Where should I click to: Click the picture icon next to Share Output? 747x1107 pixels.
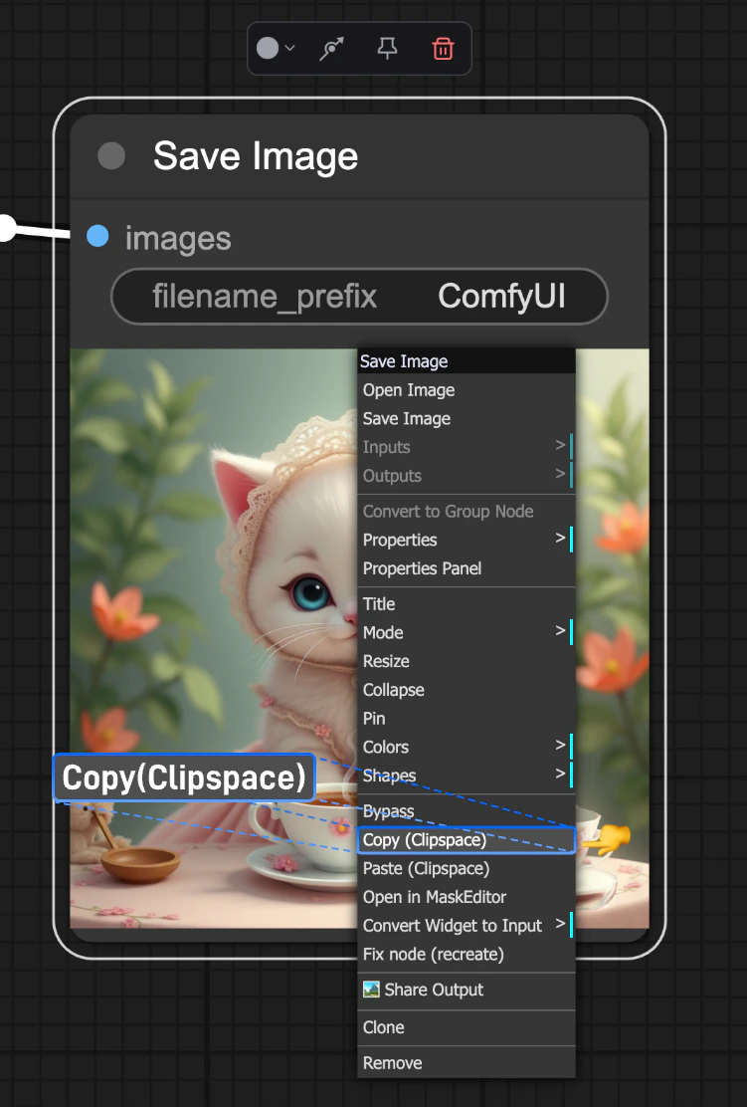(x=371, y=990)
